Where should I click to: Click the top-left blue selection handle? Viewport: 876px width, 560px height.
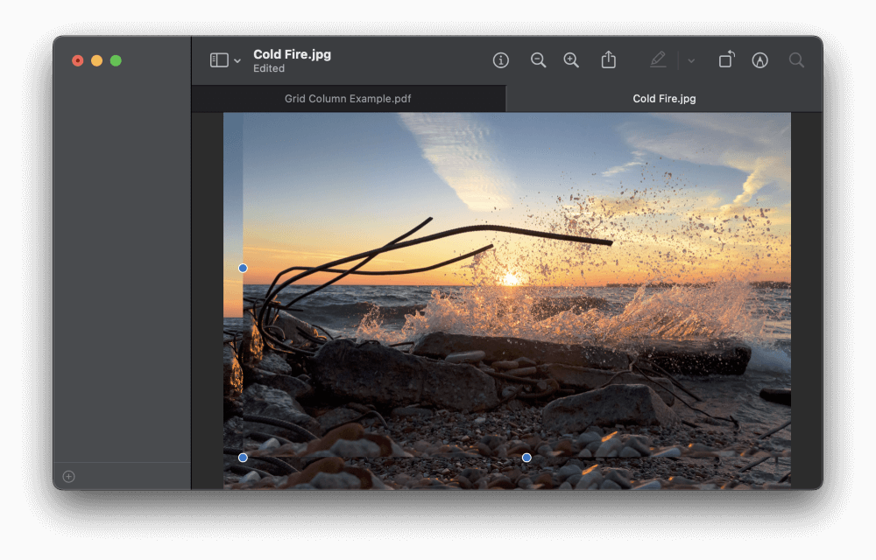point(243,268)
